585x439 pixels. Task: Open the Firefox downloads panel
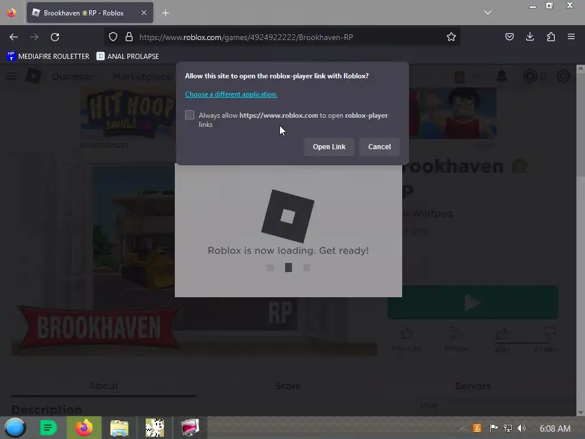[x=530, y=37]
